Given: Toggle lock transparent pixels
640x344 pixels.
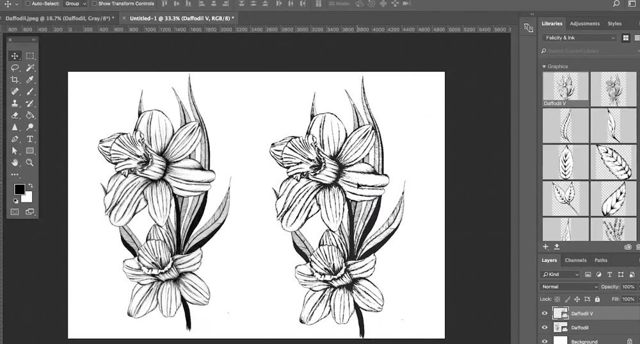Looking at the screenshot, I should coord(557,299).
